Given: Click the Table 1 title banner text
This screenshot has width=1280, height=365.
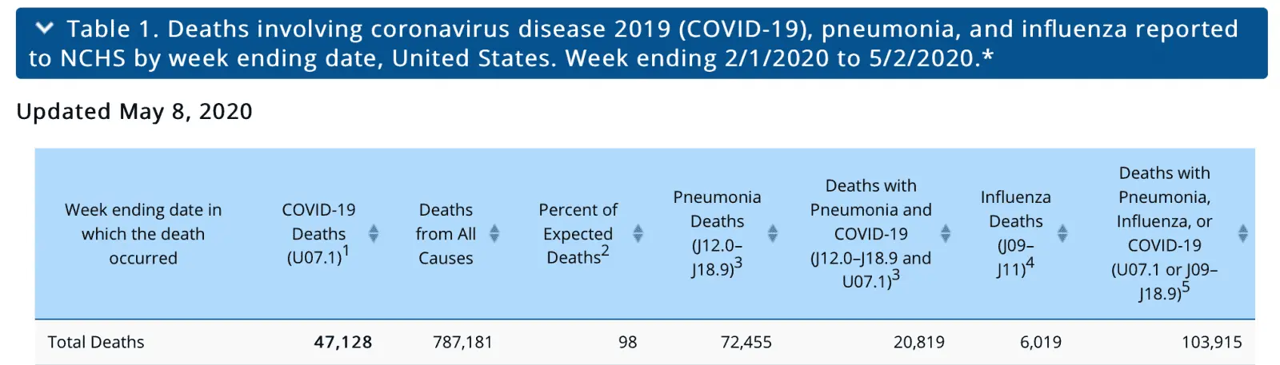Looking at the screenshot, I should [640, 43].
